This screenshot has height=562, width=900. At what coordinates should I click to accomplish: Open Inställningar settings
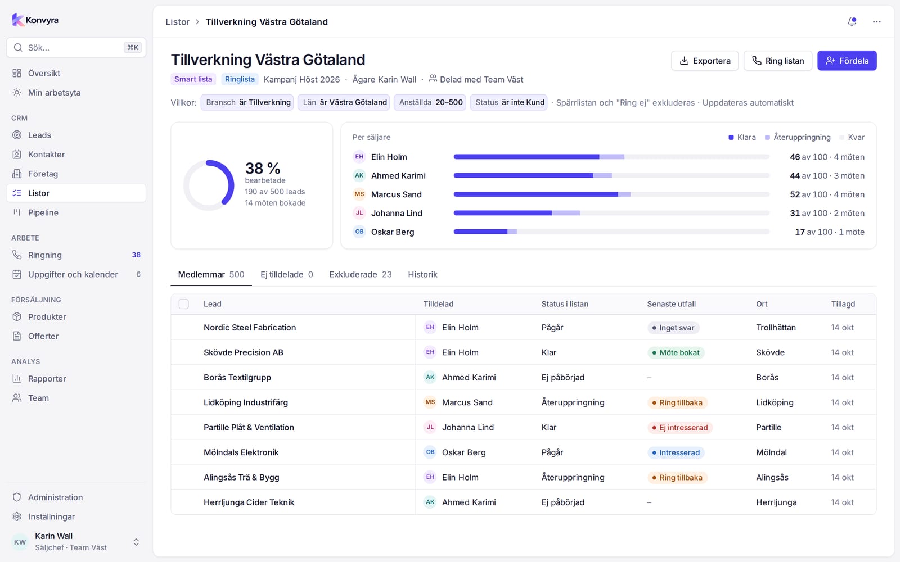point(76,516)
